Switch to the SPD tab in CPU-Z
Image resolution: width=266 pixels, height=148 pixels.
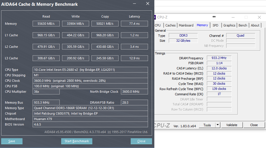tap(216, 25)
